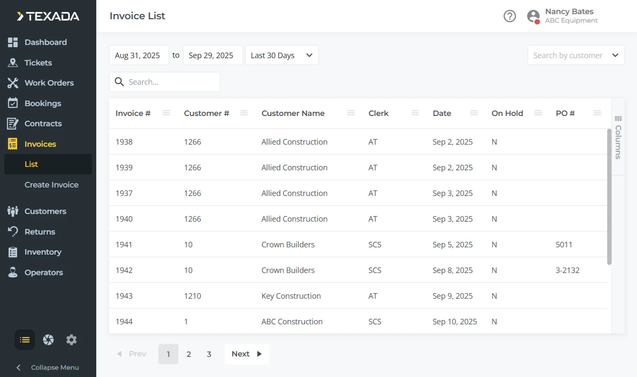Open Create Invoice submenu item
The width and height of the screenshot is (637, 377).
point(51,185)
